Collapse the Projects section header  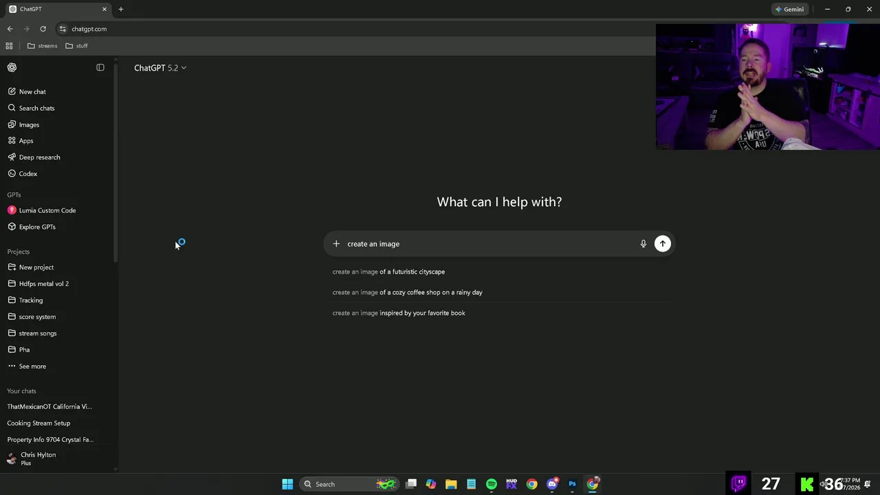coord(19,252)
